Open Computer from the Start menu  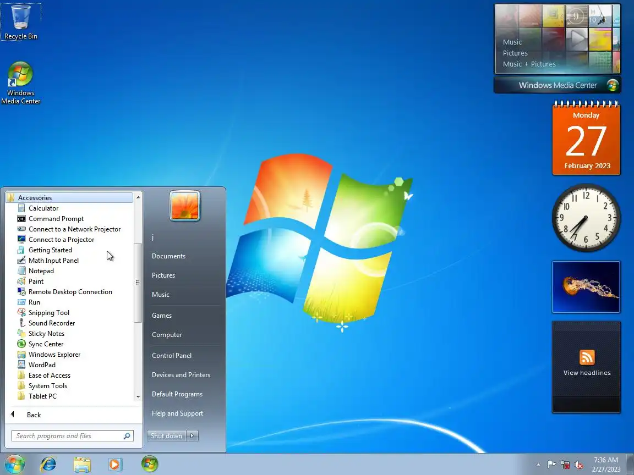[167, 335]
